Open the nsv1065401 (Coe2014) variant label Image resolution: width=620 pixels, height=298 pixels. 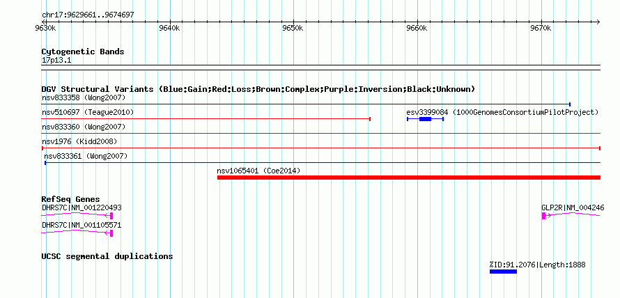click(x=258, y=171)
